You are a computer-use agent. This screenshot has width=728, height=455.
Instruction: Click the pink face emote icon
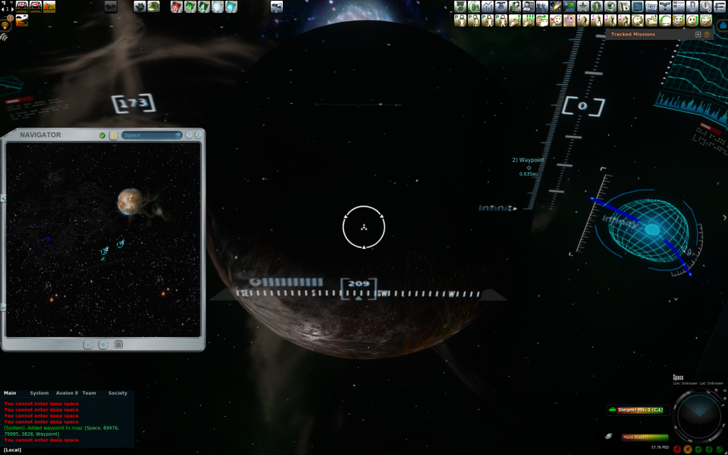[569, 21]
